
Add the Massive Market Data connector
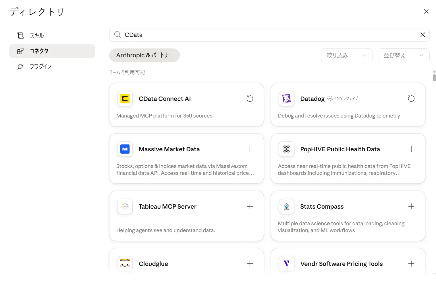250,149
